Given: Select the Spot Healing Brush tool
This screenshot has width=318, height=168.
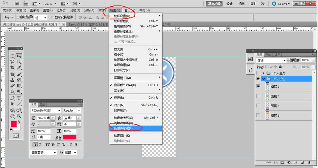Looking at the screenshot, I should coord(12,74).
